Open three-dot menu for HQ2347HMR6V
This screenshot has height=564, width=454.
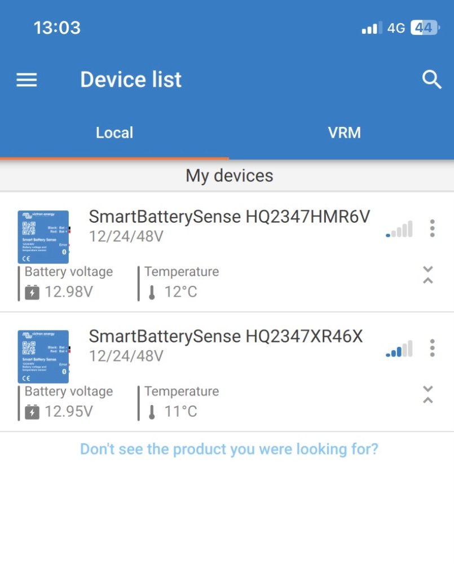pos(432,228)
